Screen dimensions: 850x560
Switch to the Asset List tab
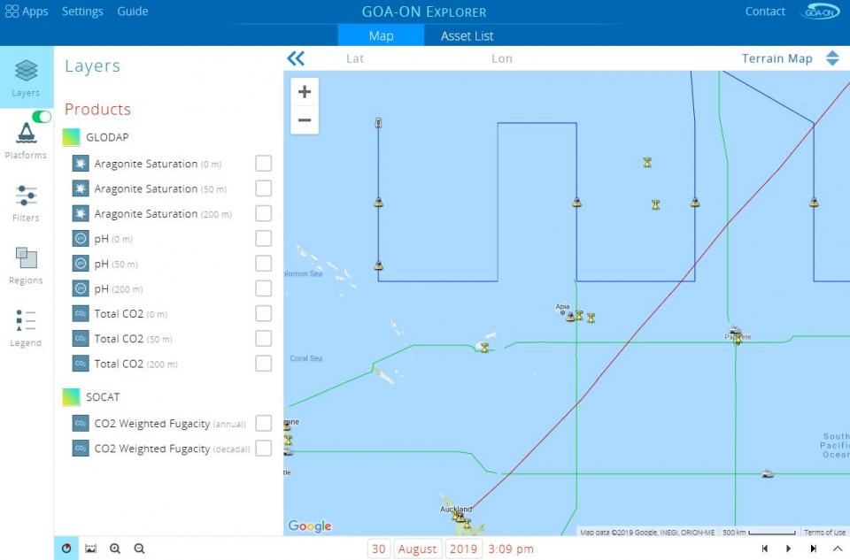click(467, 36)
